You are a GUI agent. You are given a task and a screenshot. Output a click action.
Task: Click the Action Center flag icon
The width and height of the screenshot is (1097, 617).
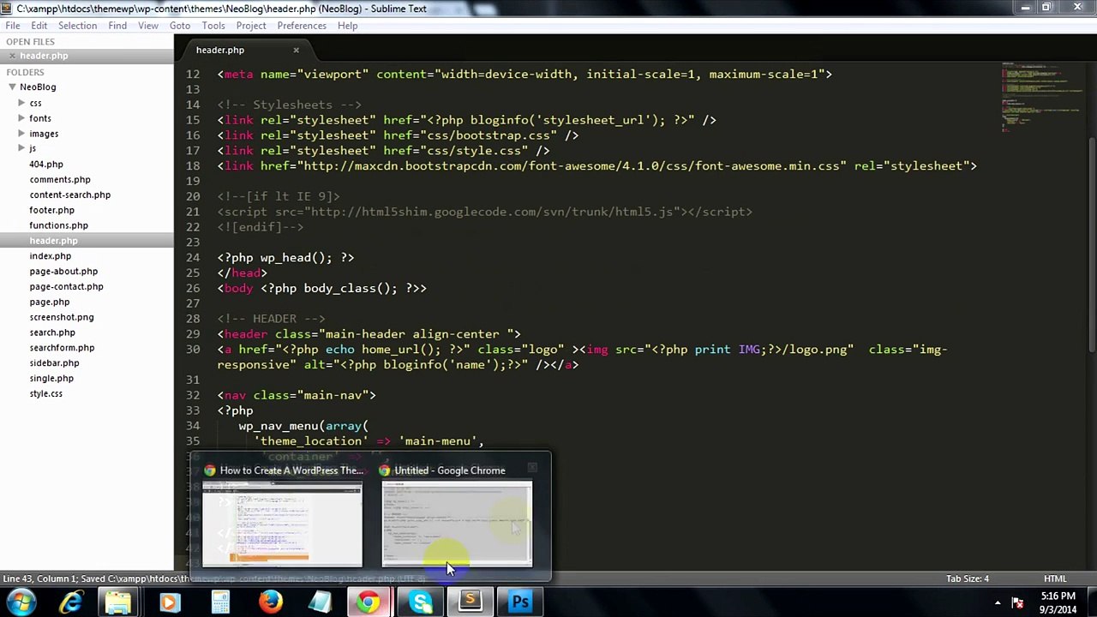tap(1017, 602)
